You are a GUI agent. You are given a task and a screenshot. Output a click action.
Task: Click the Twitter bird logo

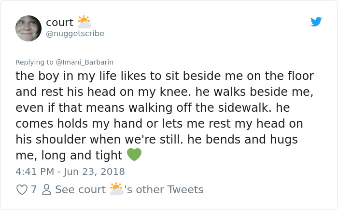(x=316, y=22)
